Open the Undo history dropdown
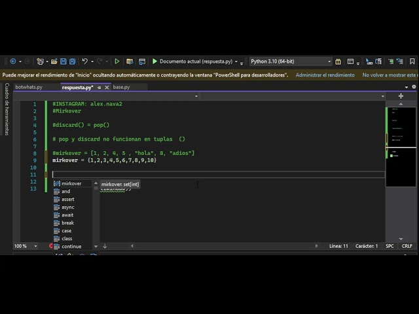This screenshot has width=419, height=314. click(92, 61)
